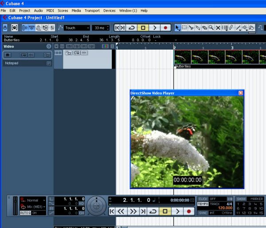Select the Glue tool
Viewport: 266px width, 228px height.
(x=198, y=27)
